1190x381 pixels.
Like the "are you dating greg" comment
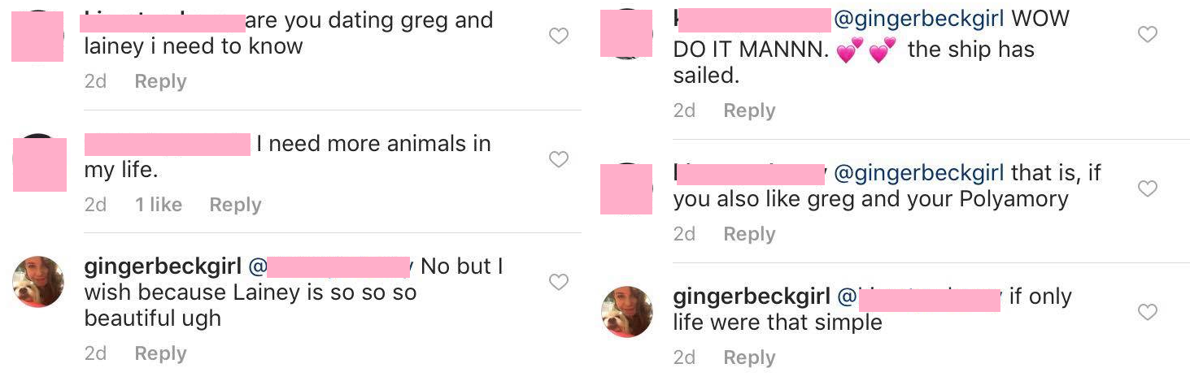[x=559, y=36]
